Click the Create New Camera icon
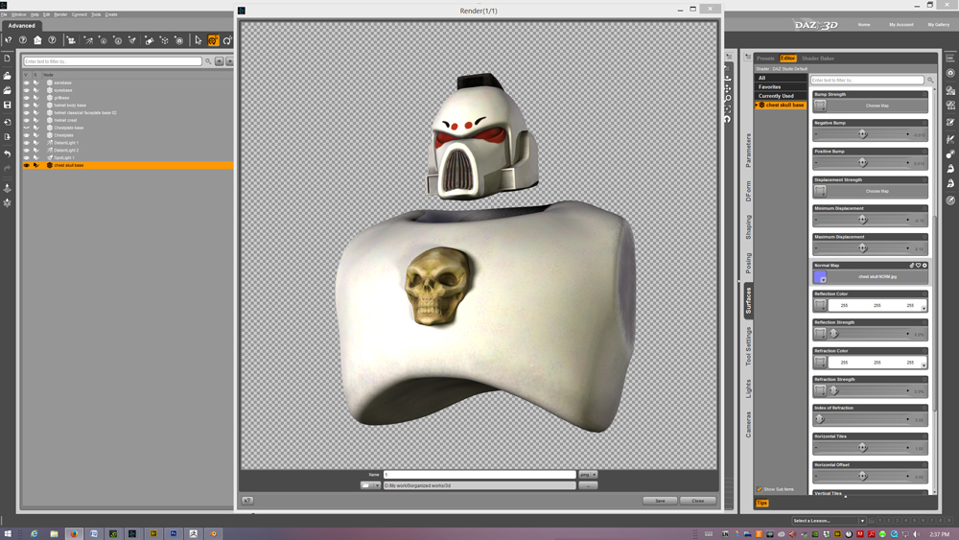 [72, 40]
